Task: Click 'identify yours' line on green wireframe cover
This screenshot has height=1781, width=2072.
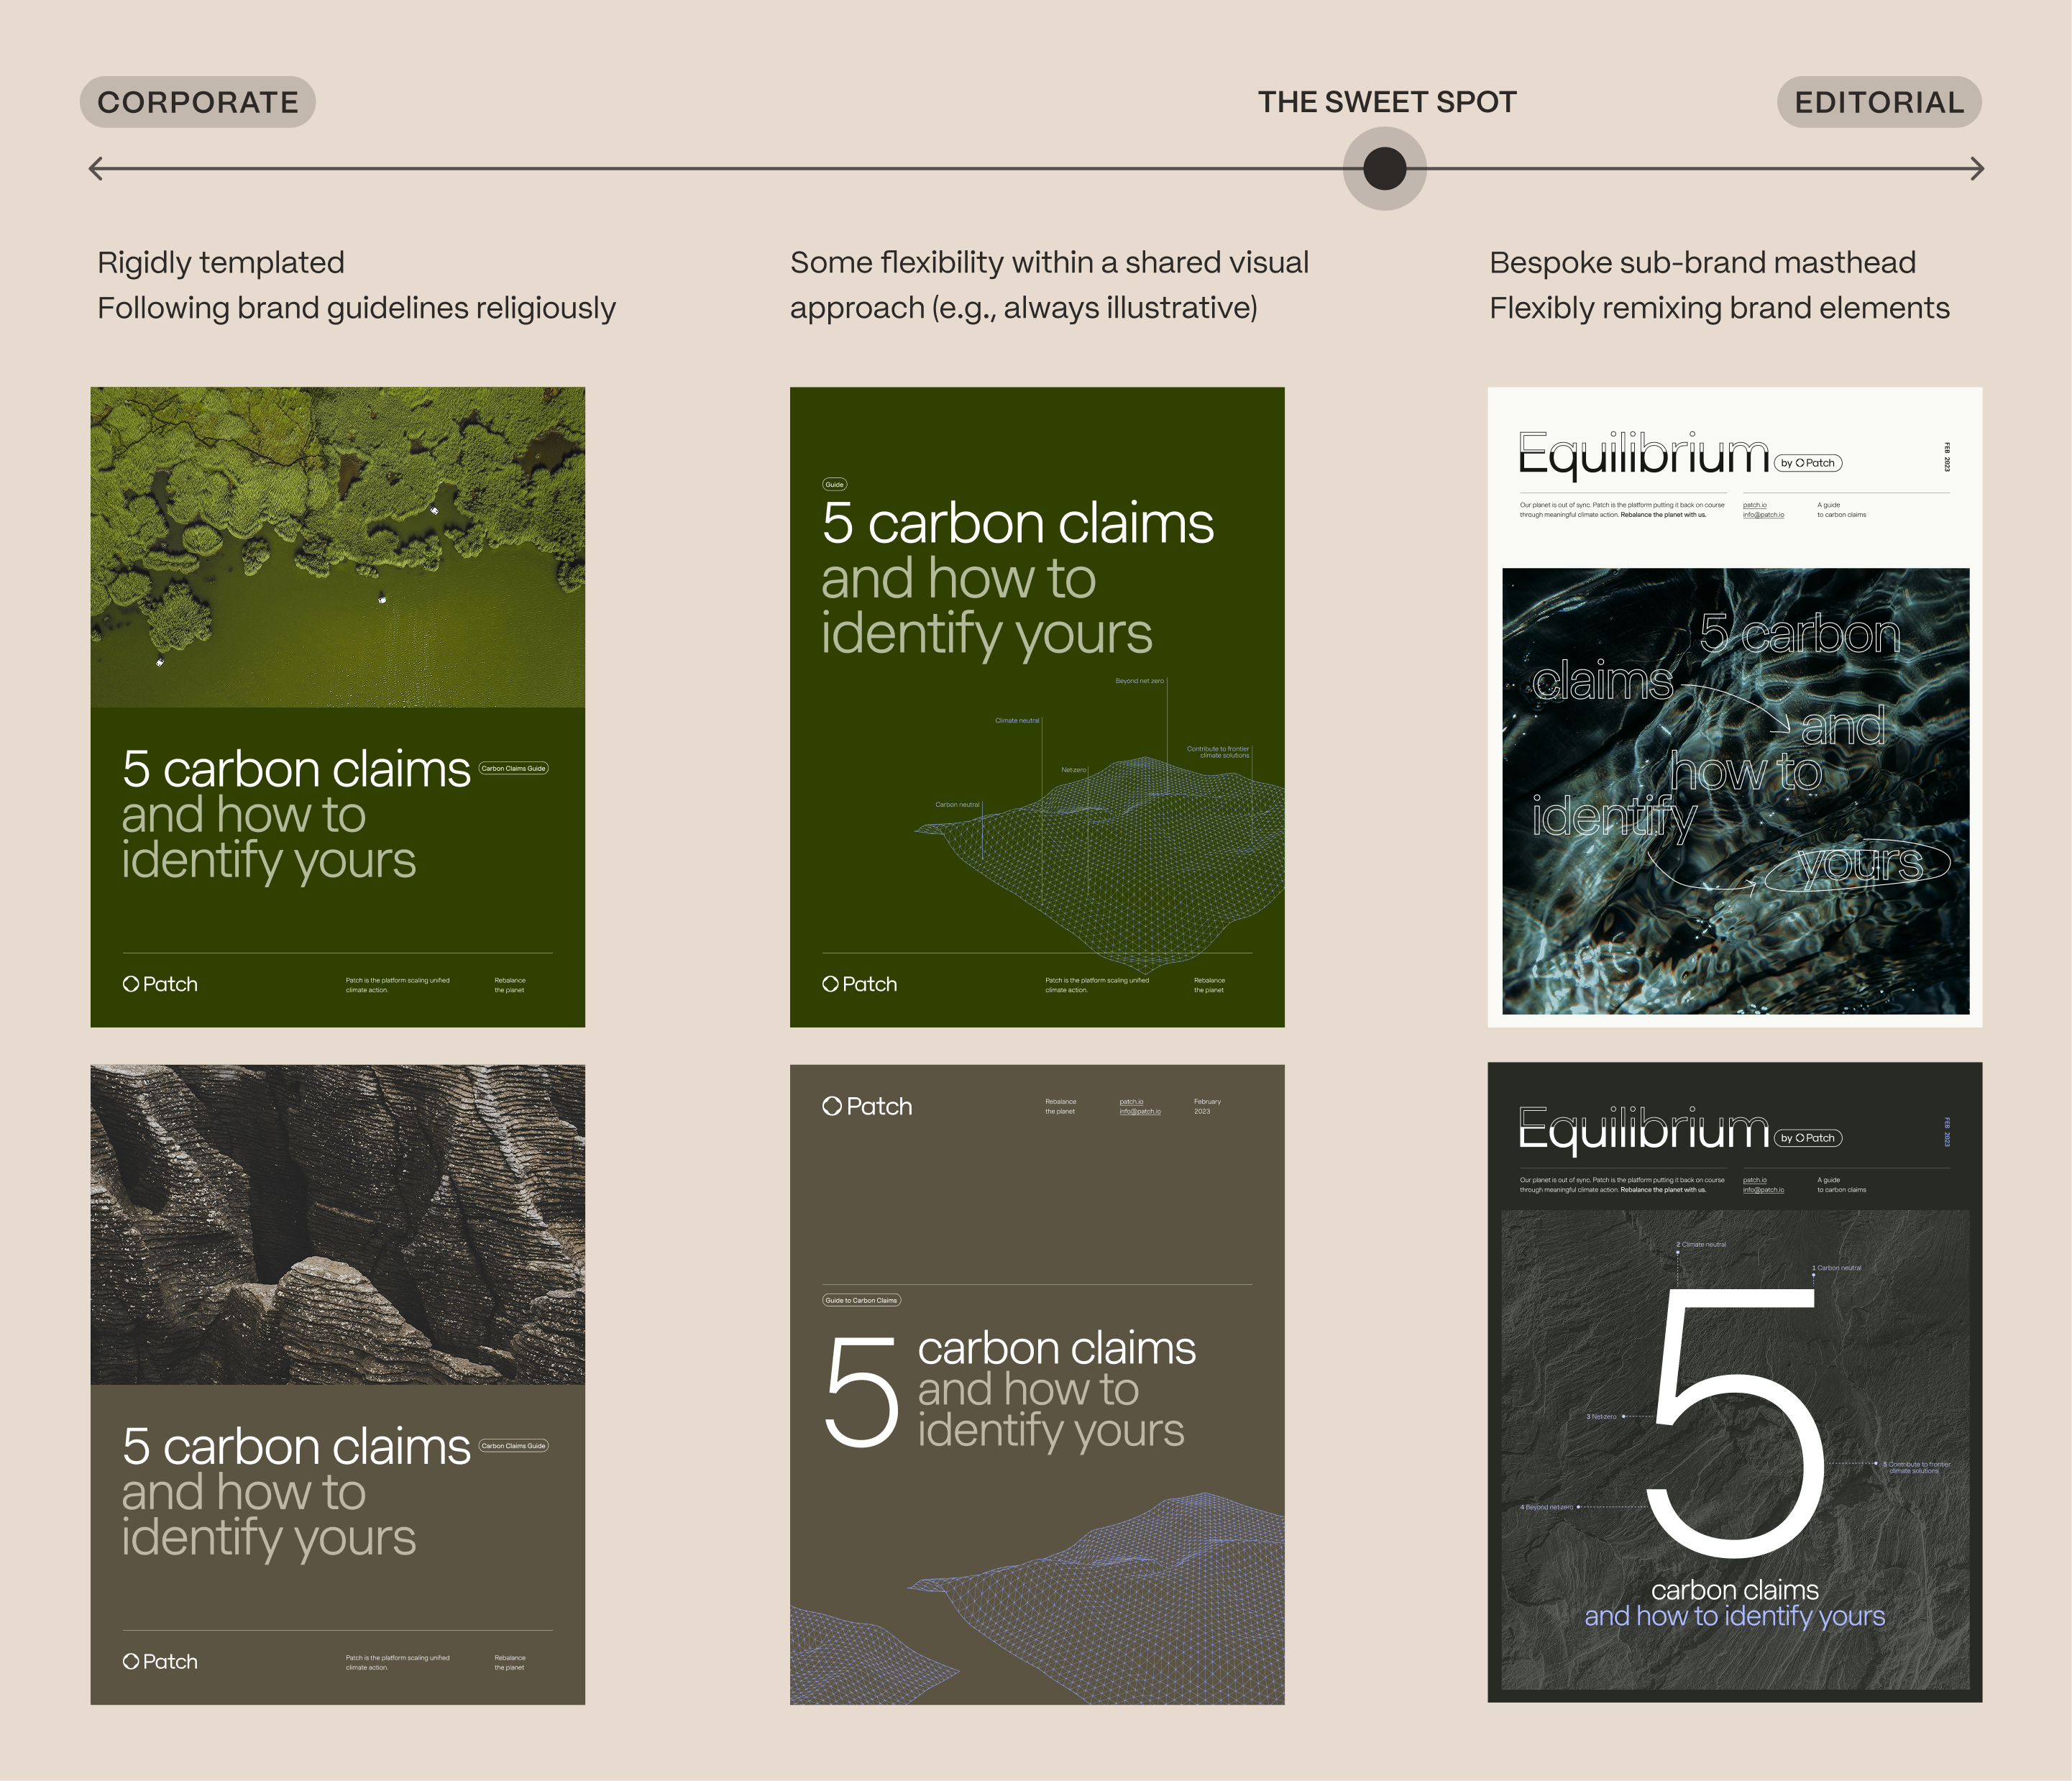Action: 986,634
